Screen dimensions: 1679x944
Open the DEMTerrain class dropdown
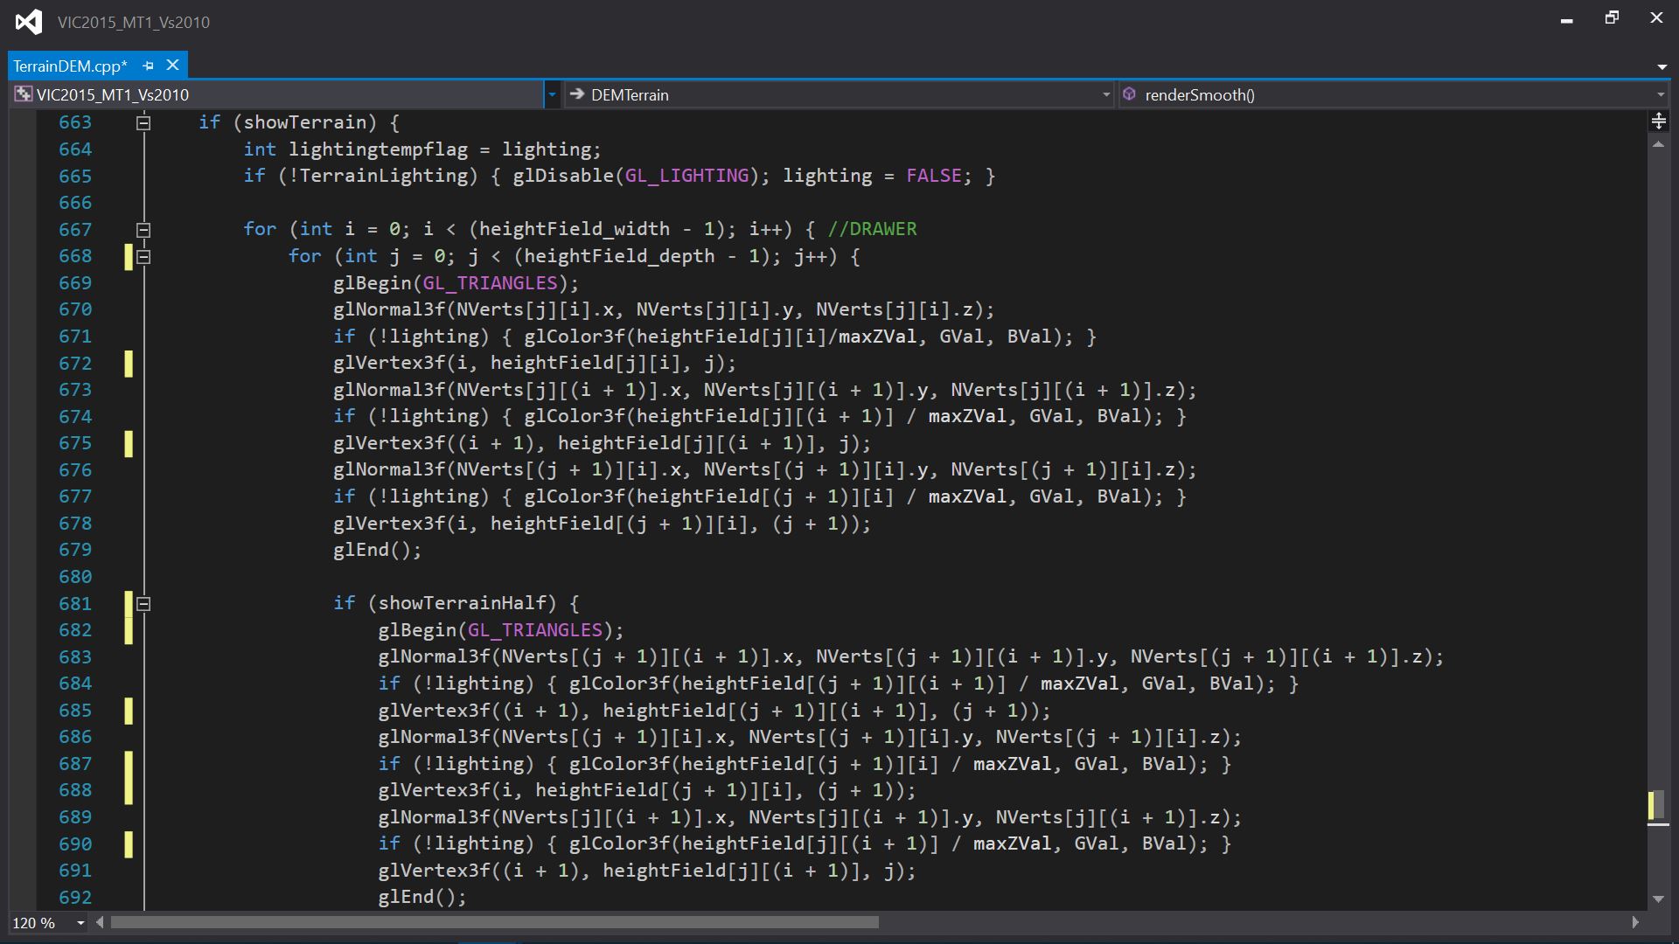coord(1105,94)
